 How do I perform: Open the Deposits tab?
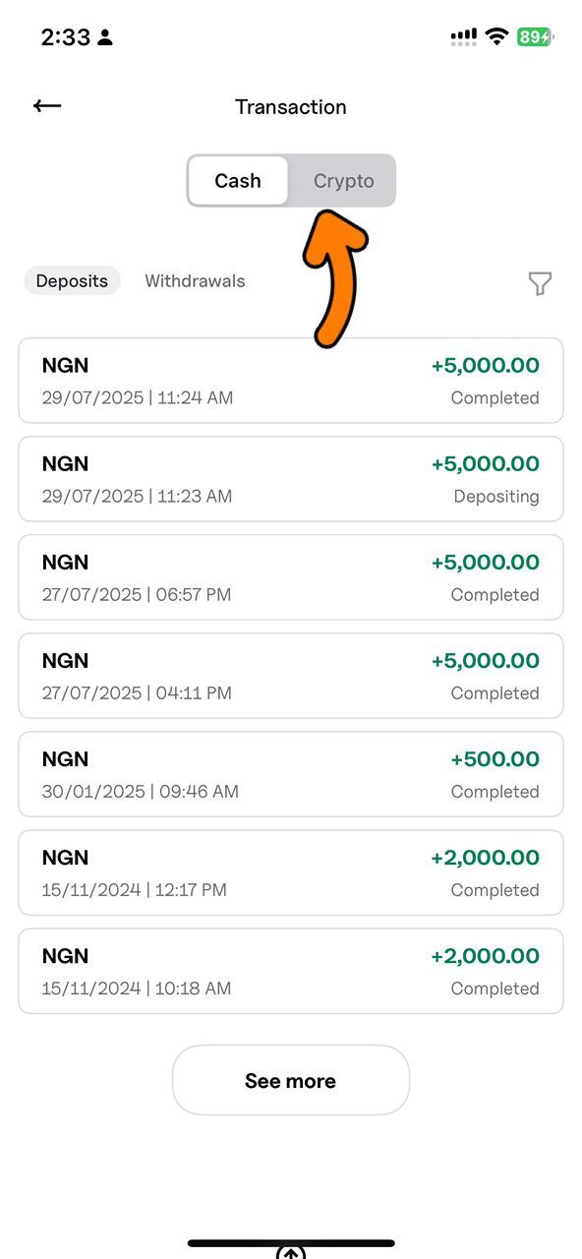click(x=72, y=280)
